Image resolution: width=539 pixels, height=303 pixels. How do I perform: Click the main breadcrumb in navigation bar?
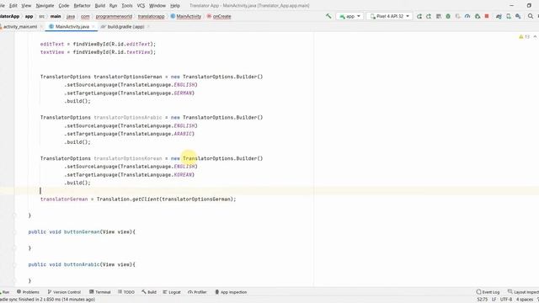coord(56,16)
